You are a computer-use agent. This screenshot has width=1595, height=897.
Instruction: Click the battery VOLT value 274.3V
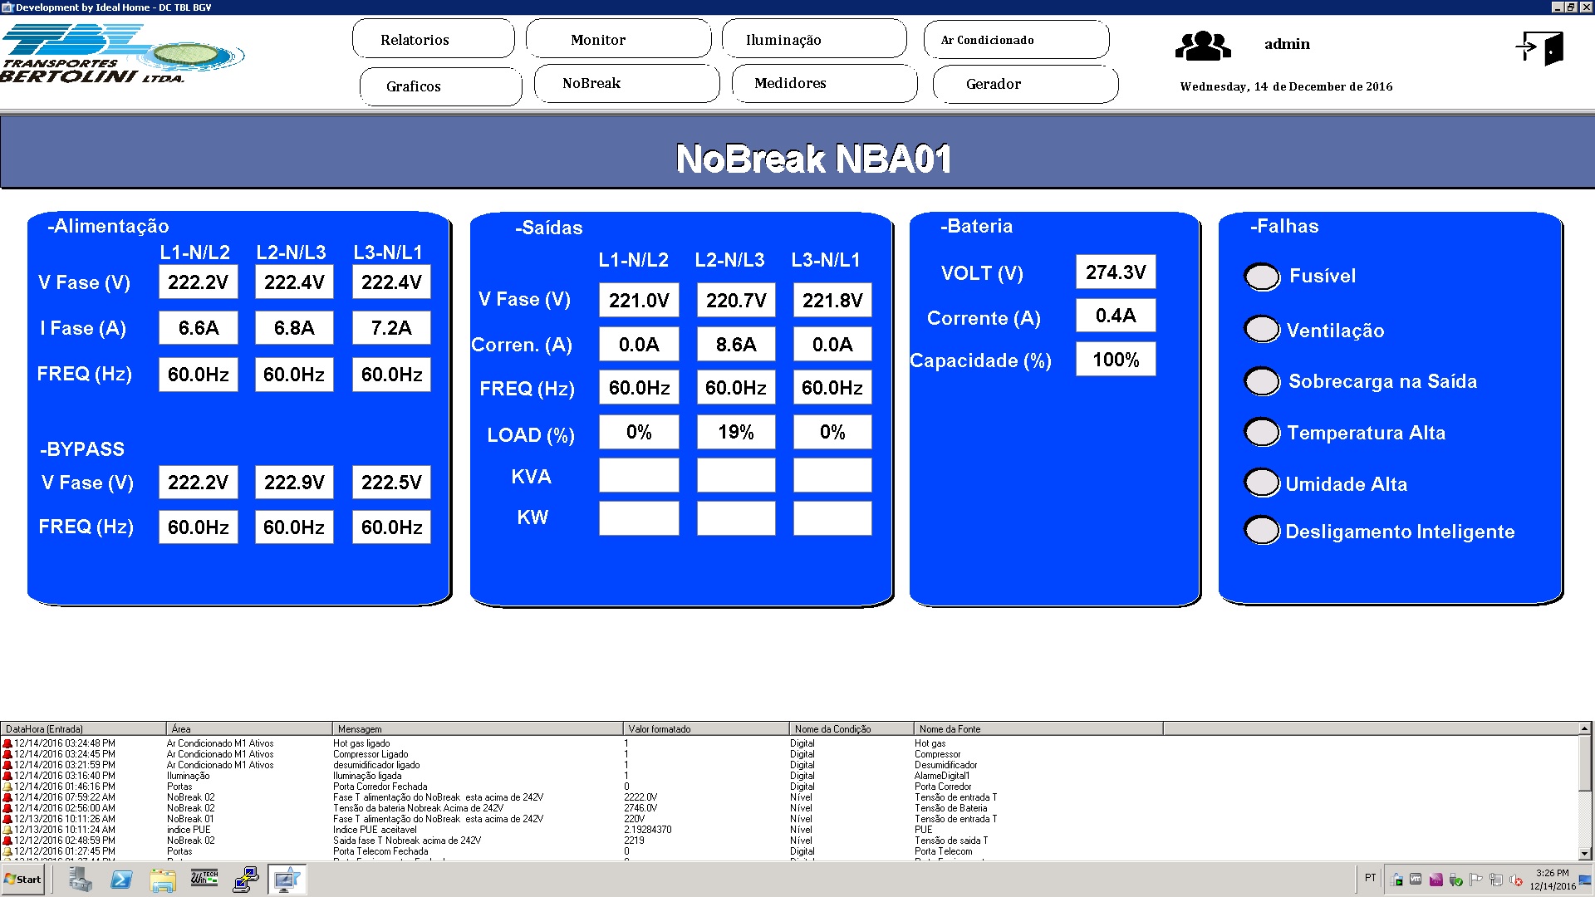(1116, 272)
